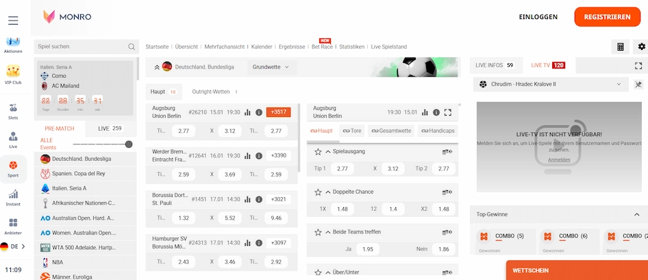
Task: Open Anbieter providers sidebar icon
Action: pos(13,227)
